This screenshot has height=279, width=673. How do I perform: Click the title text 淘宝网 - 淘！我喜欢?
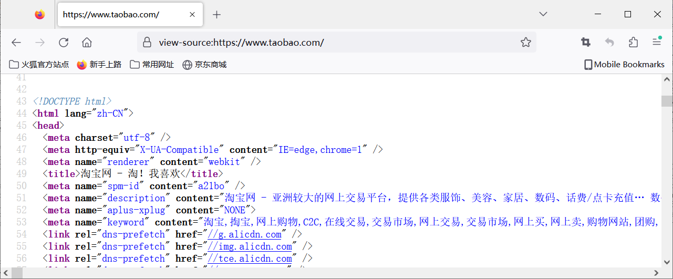[130, 174]
